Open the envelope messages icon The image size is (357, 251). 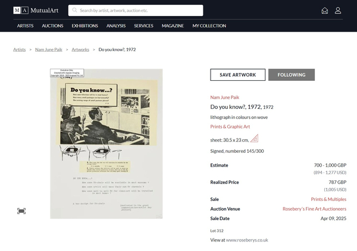point(325,11)
